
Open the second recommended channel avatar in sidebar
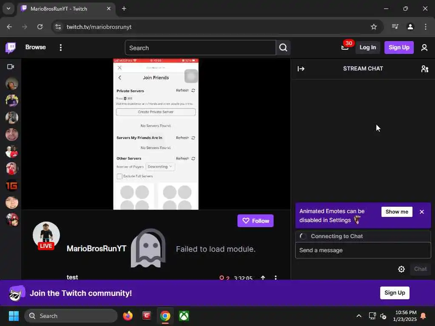(x=11, y=100)
